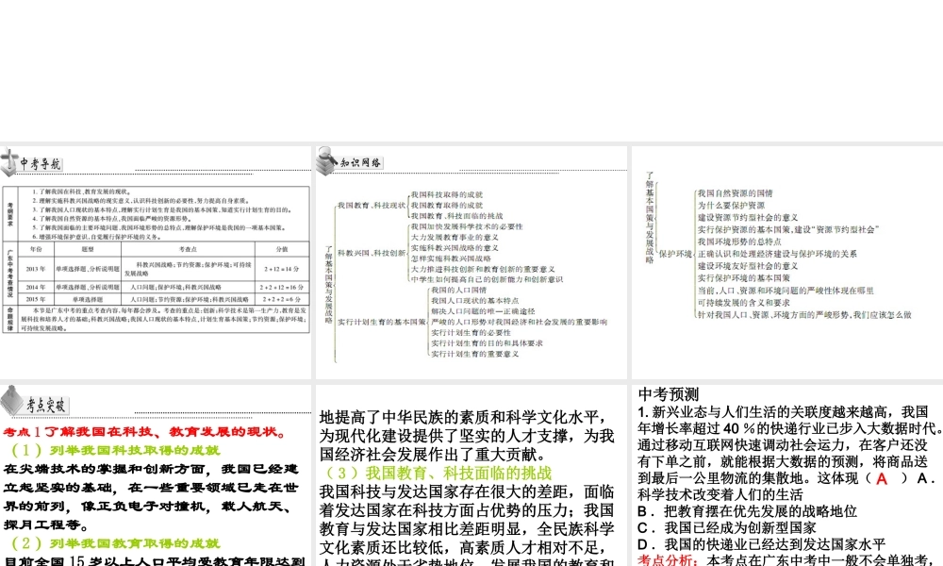Click the green subheading (3)我国教育、科技面临的挑战
The image size is (943, 566).
coord(438,473)
